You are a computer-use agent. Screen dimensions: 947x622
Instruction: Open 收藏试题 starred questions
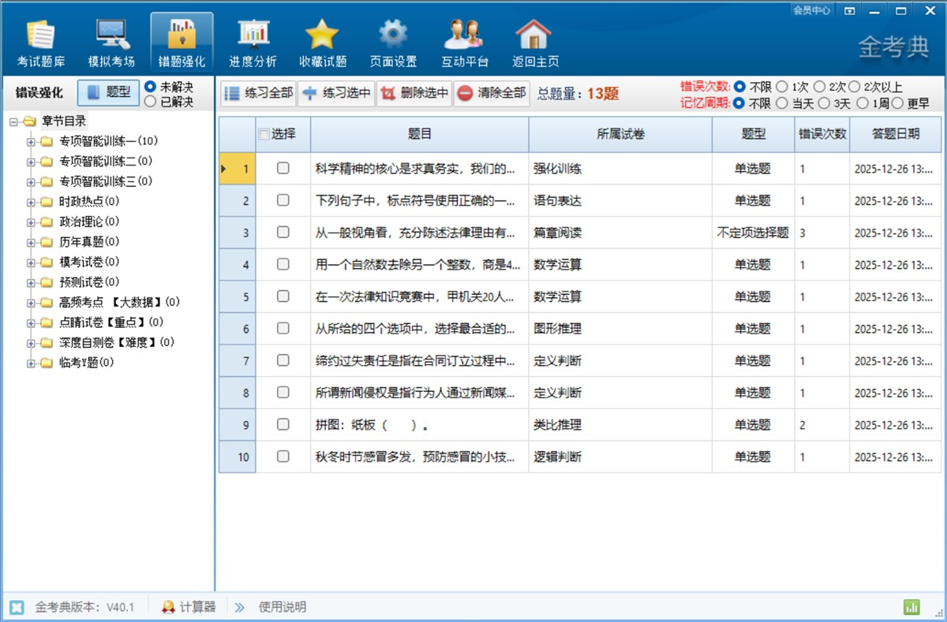point(322,43)
